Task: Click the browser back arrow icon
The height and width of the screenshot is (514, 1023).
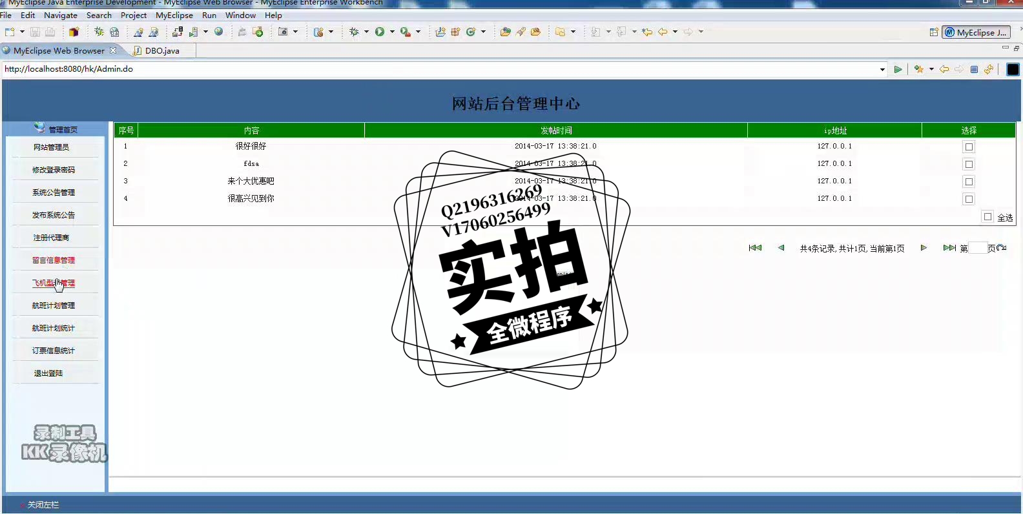Action: pos(944,69)
